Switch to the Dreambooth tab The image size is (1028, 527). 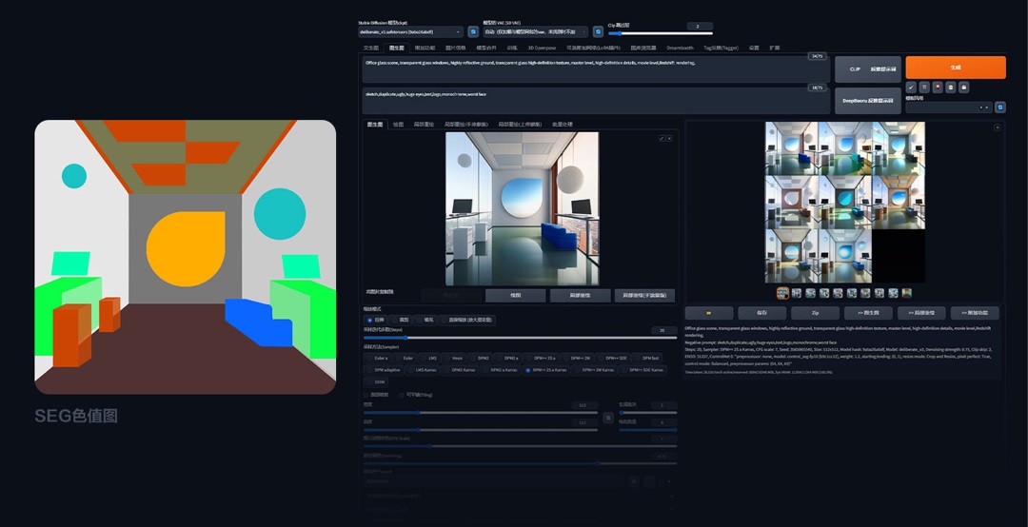pos(680,47)
